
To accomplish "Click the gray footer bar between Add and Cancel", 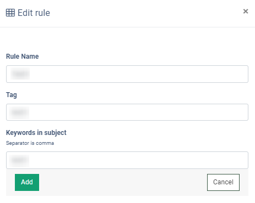I will [123, 182].
